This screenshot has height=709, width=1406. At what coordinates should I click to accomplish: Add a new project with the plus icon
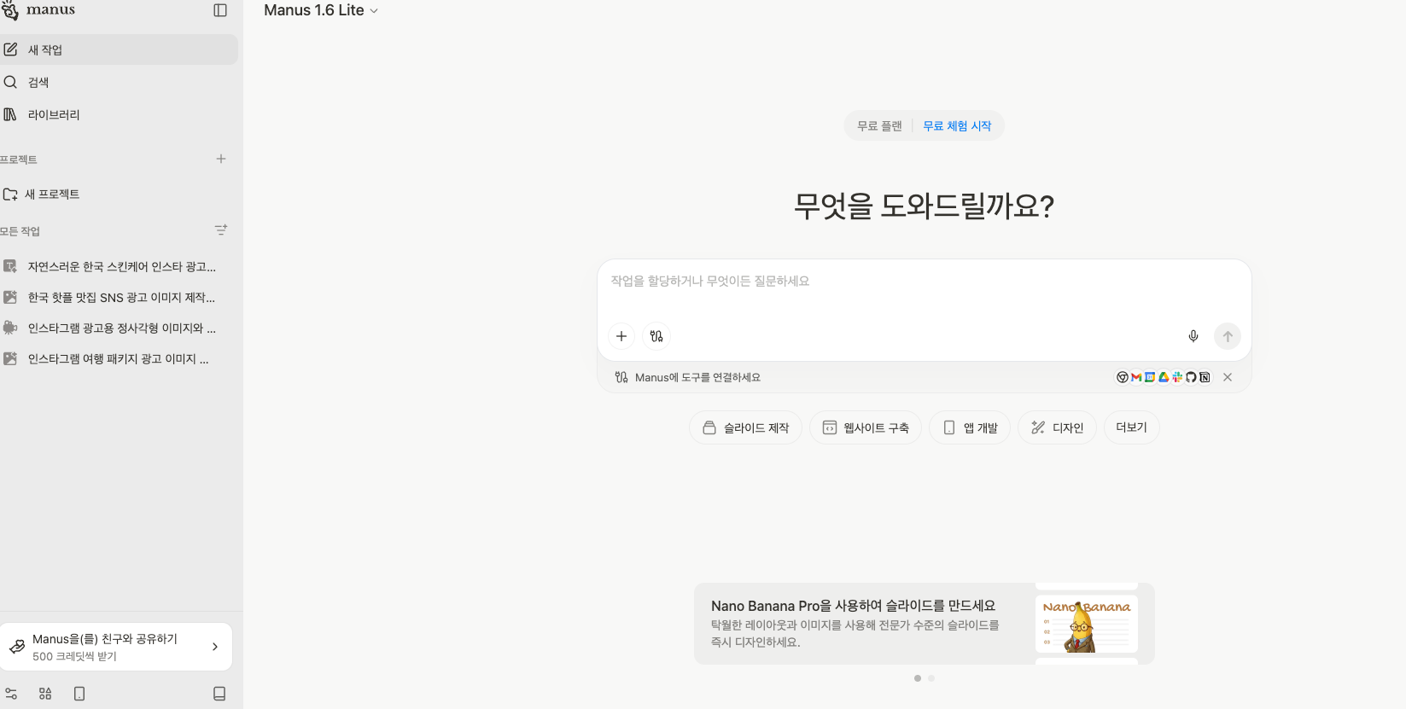pos(221,159)
